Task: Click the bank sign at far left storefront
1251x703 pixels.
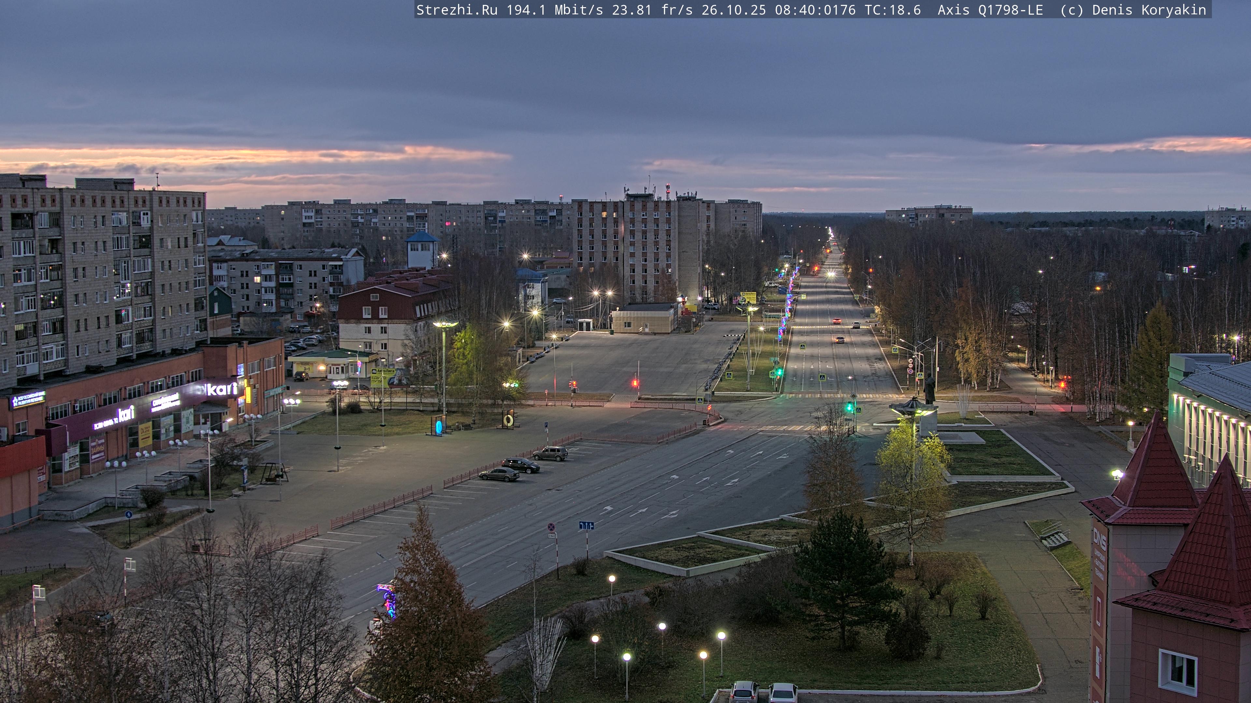Action: [28, 399]
